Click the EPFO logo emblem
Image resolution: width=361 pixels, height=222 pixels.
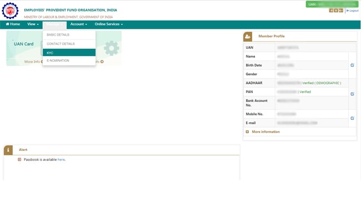11,11
